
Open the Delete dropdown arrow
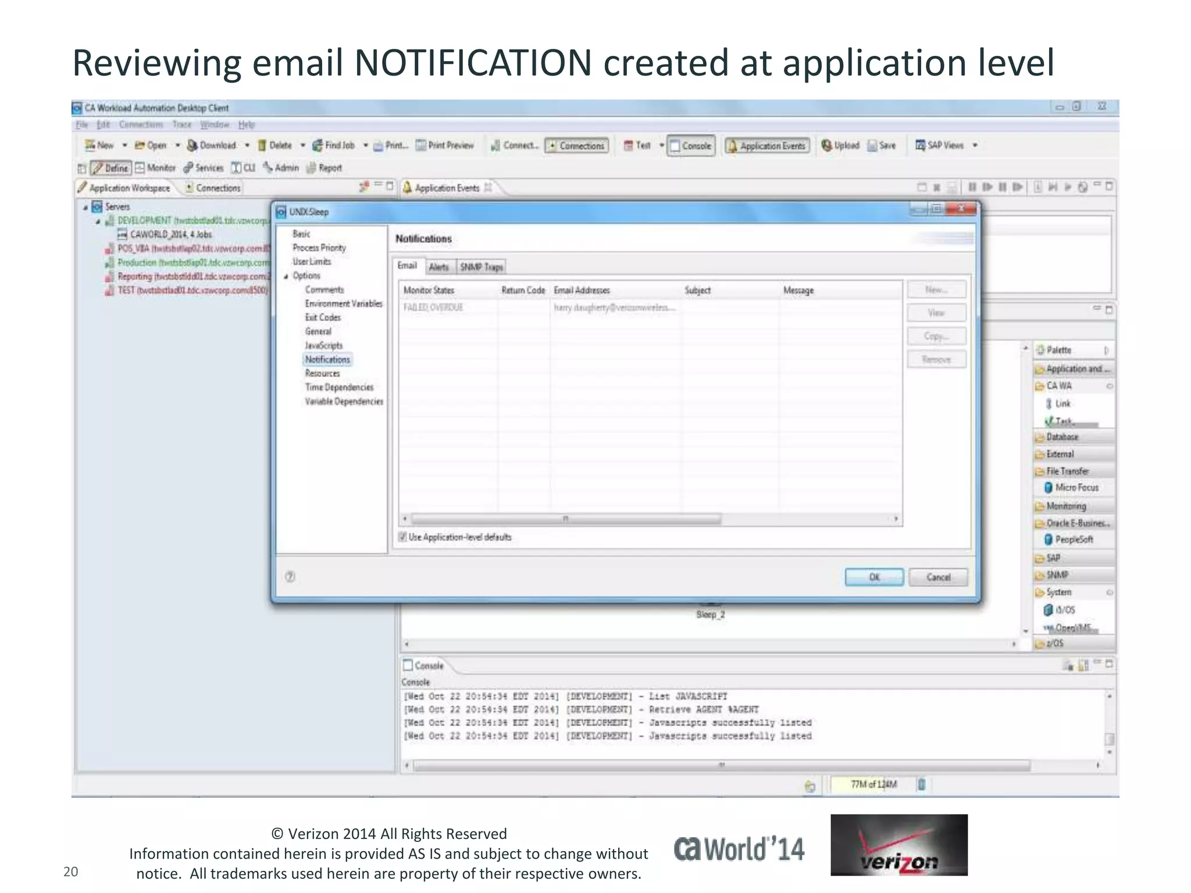(302, 145)
